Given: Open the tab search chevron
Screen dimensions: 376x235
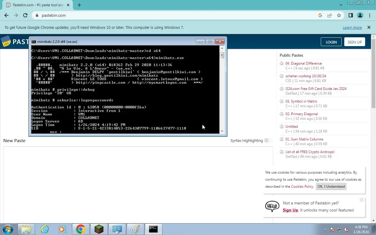Looking at the screenshot, I should pyautogui.click(x=341, y=5).
